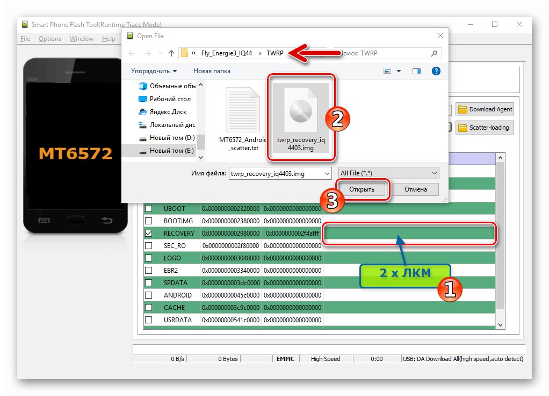
Task: Go up one folder level
Action: tap(171, 53)
